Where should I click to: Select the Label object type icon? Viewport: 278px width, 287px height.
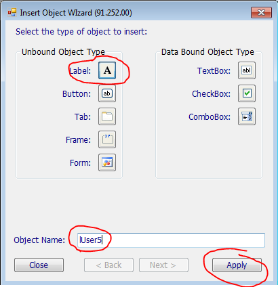(107, 70)
